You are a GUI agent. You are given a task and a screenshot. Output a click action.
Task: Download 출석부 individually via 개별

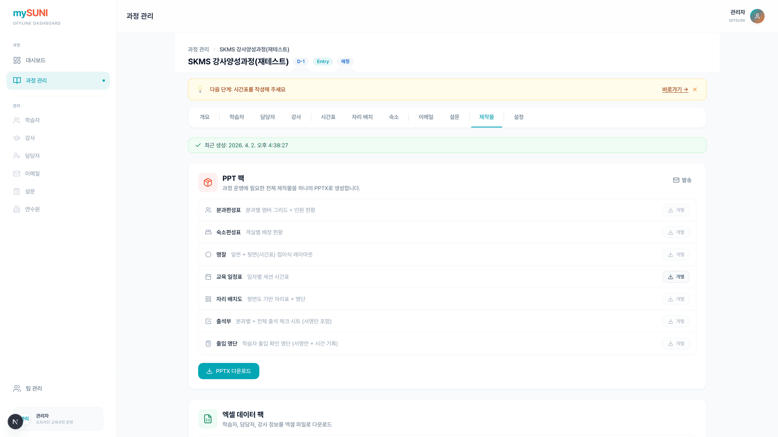(676, 321)
